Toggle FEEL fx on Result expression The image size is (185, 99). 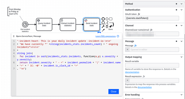144,76
